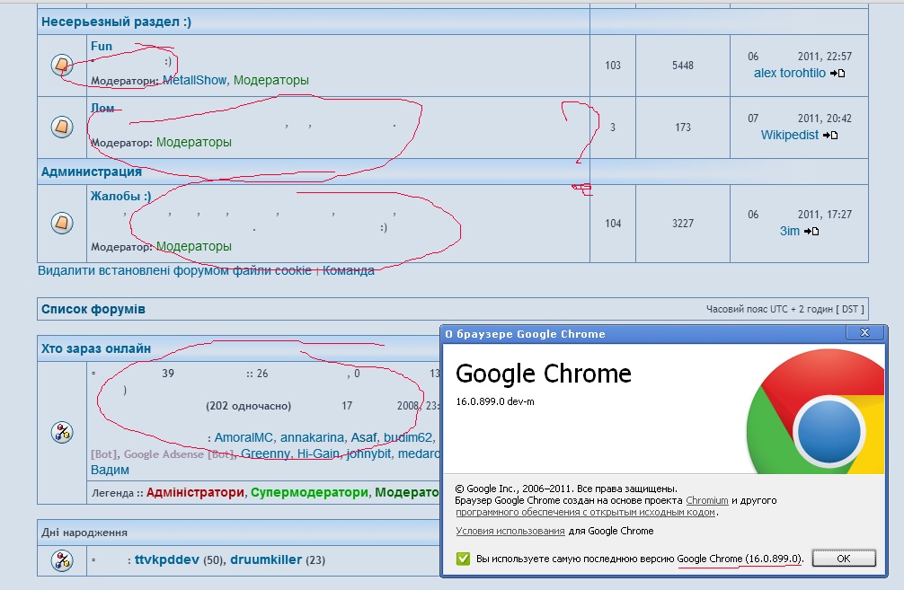Screen dimensions: 904x590
Task: Open the Fun forum link
Action: 102,46
